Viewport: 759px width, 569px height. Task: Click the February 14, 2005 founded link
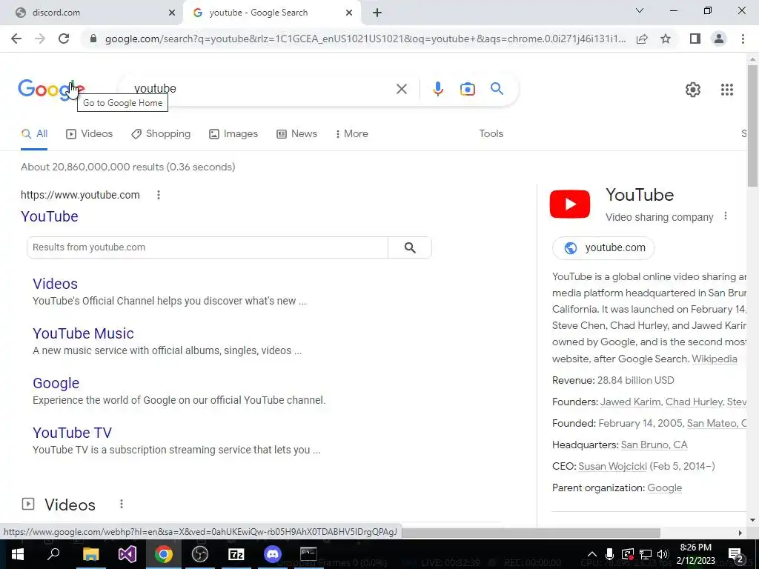[640, 423]
